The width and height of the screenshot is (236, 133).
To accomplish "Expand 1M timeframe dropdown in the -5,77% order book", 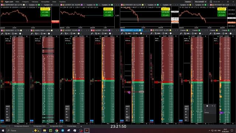I will pyautogui.click(x=15, y=34).
